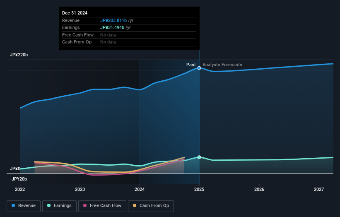Click the revenue data point at 2025

(x=199, y=68)
